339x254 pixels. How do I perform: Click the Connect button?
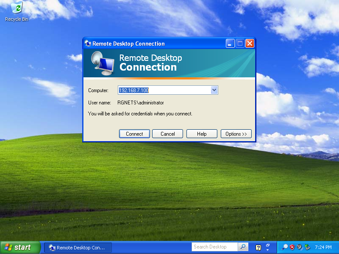[134, 134]
